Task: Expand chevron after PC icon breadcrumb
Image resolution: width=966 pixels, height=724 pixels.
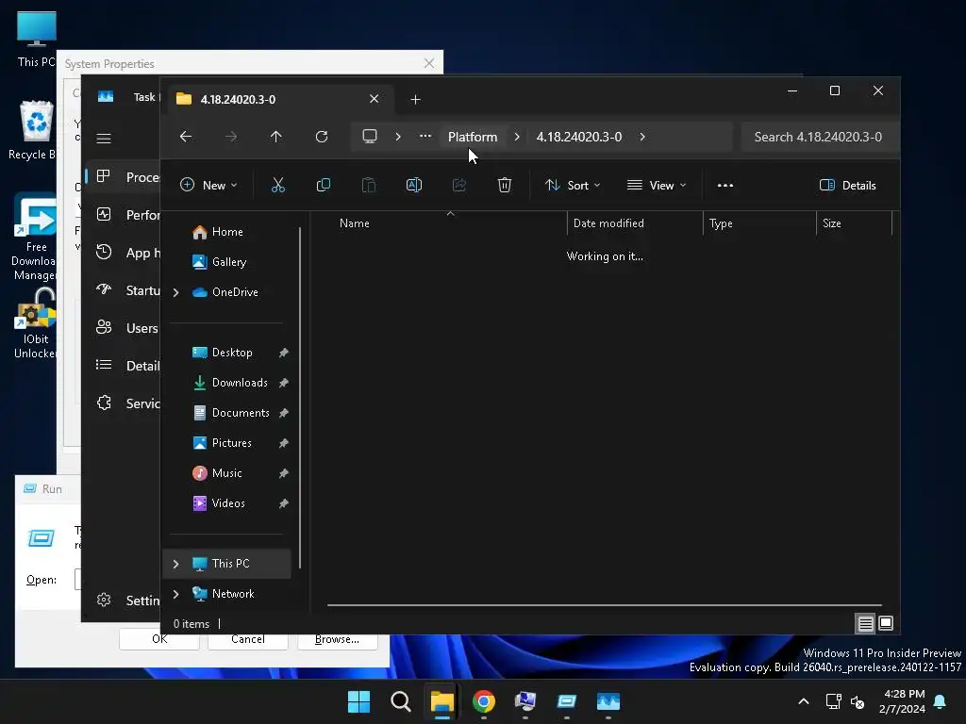Action: tap(398, 137)
